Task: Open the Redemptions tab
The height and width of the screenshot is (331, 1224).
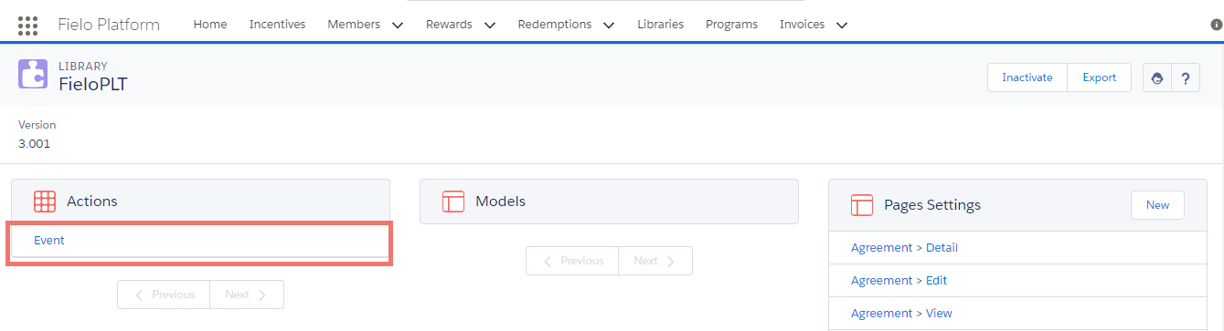Action: click(x=555, y=25)
